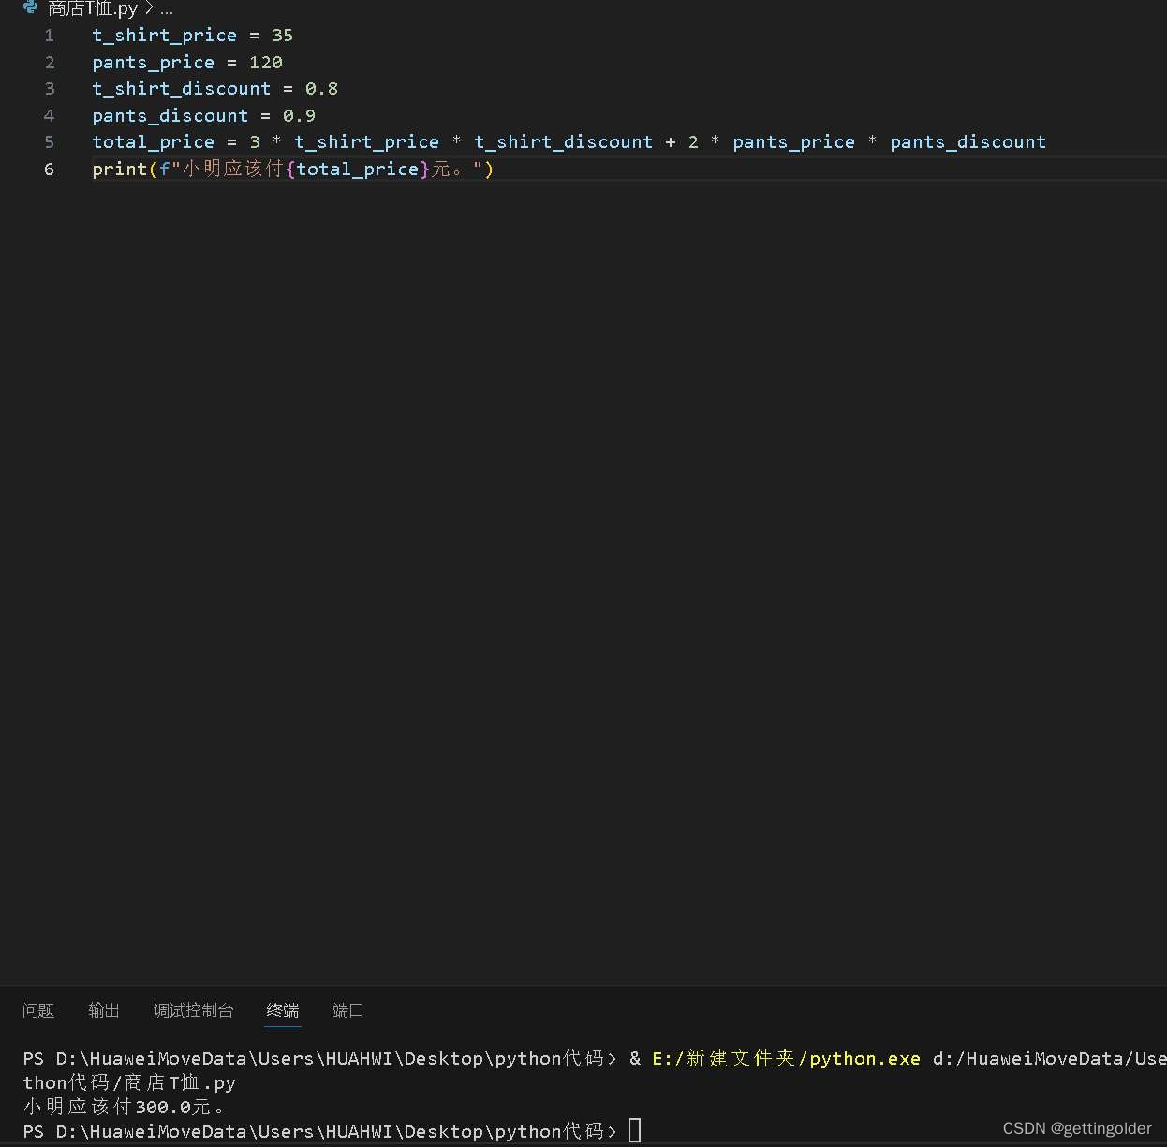Click t_shirt_price variable on line 1
This screenshot has height=1147, width=1167.
[x=165, y=36]
